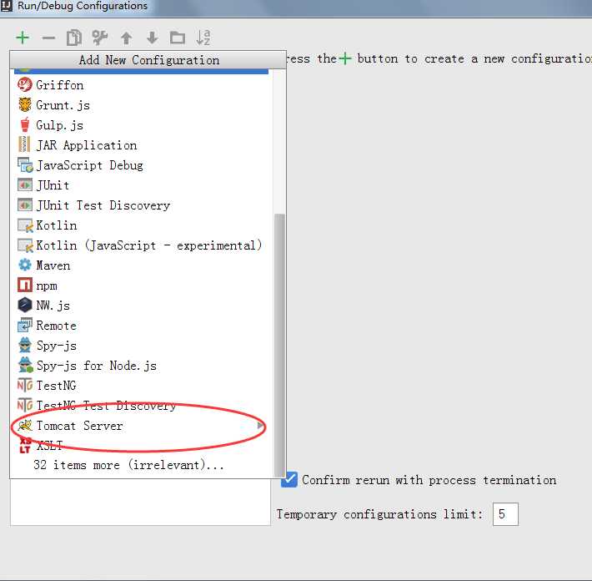This screenshot has width=592, height=581.
Task: Click the Kotlin icon
Action: 25,225
